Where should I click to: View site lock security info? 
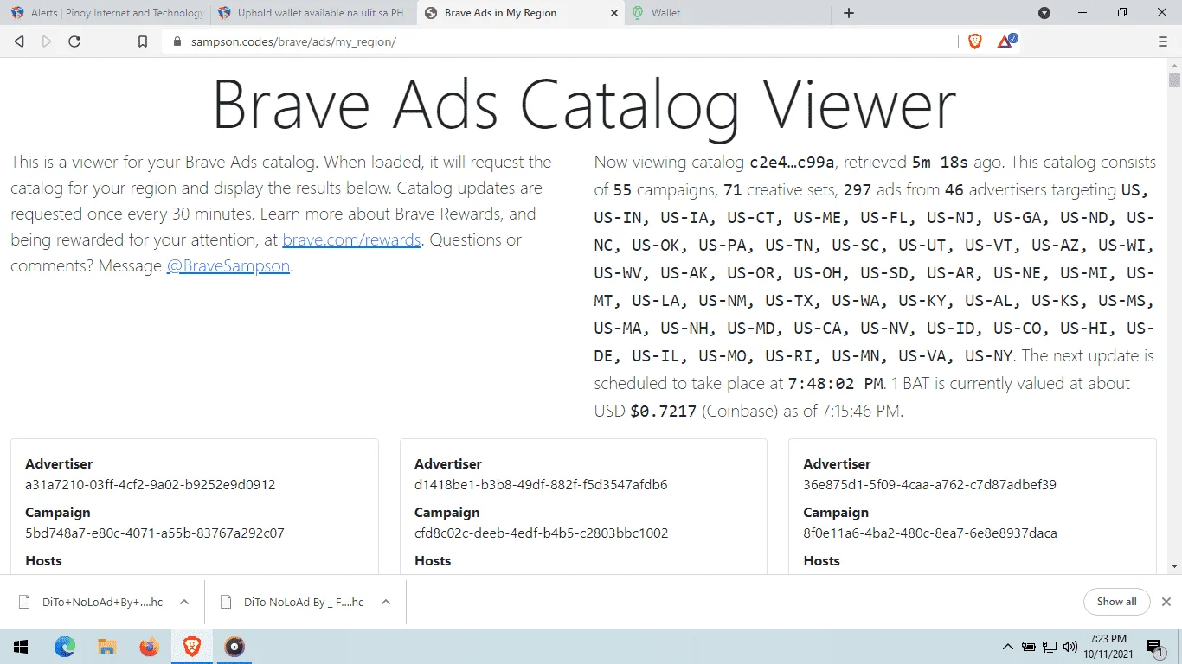click(177, 41)
